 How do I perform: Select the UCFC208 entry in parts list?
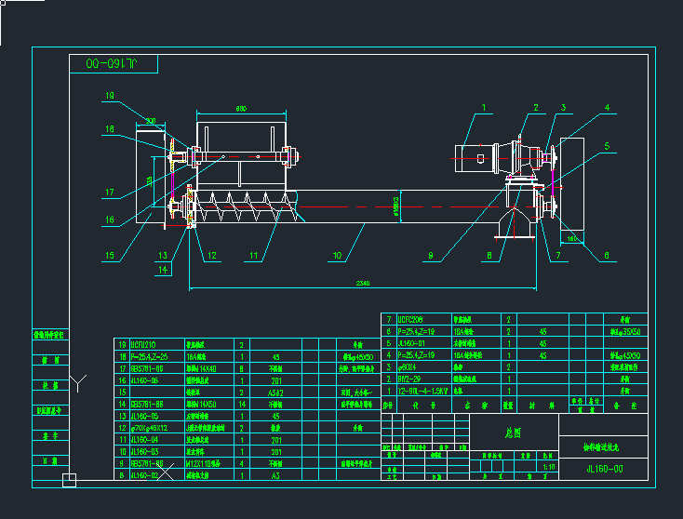coord(413,319)
